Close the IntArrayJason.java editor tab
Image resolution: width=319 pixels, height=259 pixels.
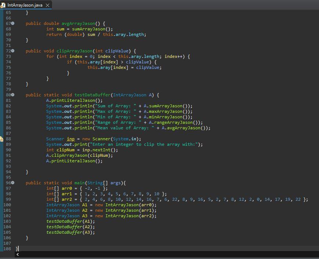pos(47,5)
